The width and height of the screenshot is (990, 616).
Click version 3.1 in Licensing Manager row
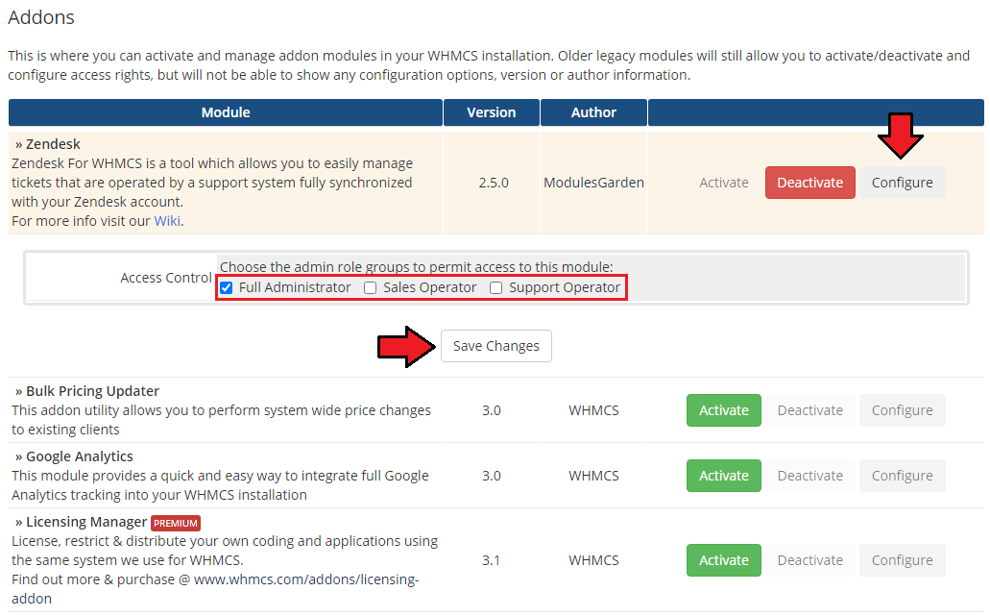pyautogui.click(x=491, y=560)
